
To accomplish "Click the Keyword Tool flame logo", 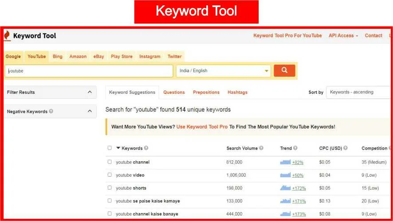I will coord(7,35).
